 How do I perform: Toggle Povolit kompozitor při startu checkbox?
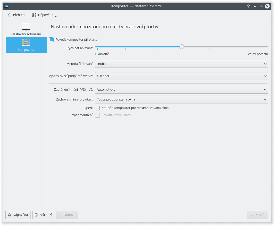(51, 40)
